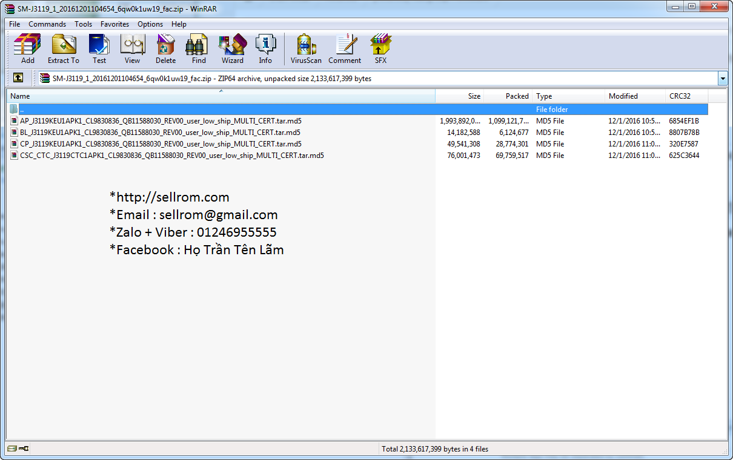Click packed value 6,124,677

pos(514,133)
